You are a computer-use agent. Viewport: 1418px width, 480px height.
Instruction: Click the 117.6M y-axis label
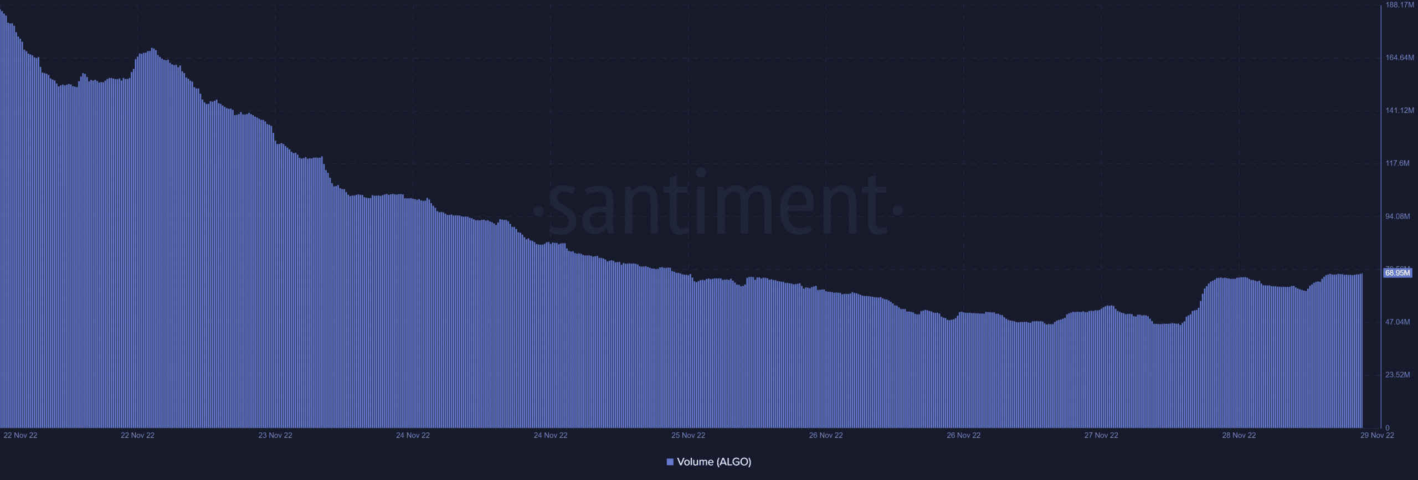[1398, 163]
